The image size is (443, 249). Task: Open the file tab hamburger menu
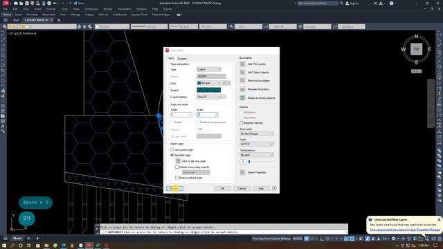pos(6,20)
